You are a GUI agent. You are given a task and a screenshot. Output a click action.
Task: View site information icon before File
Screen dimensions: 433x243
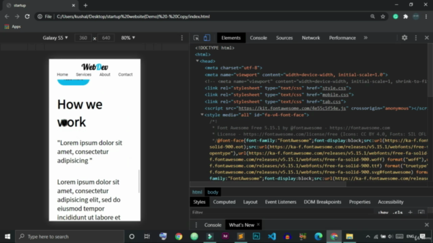pyautogui.click(x=40, y=16)
